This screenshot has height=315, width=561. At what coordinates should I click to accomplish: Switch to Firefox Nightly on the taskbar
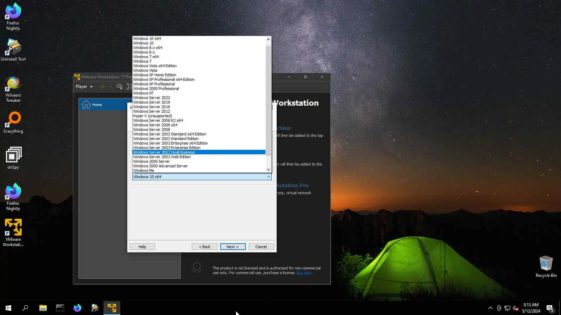point(77,308)
